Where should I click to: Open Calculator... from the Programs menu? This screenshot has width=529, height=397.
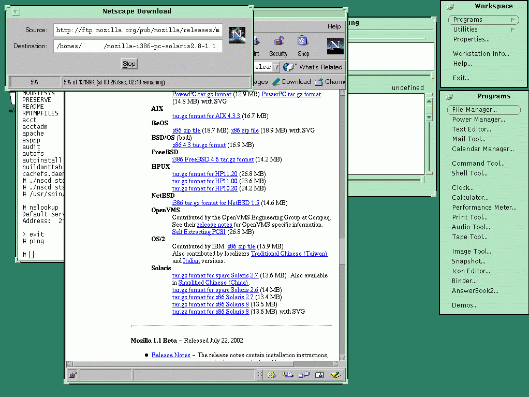(x=470, y=197)
